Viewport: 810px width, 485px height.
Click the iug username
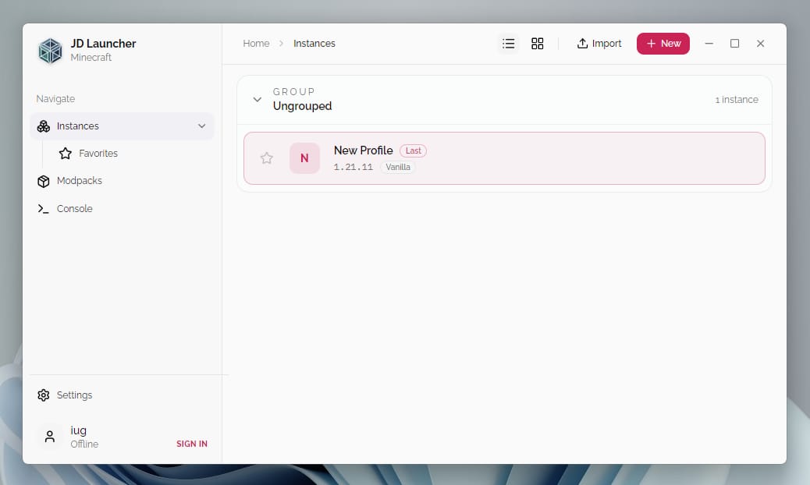[x=79, y=430]
